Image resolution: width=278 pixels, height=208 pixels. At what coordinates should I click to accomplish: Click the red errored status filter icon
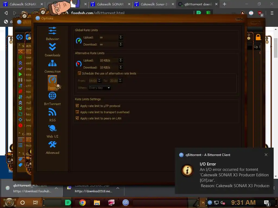point(20,125)
